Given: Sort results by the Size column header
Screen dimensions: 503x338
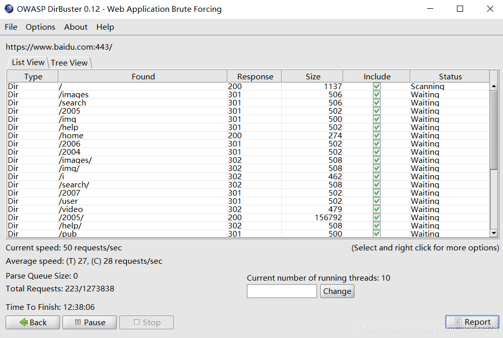Looking at the screenshot, I should coord(313,76).
